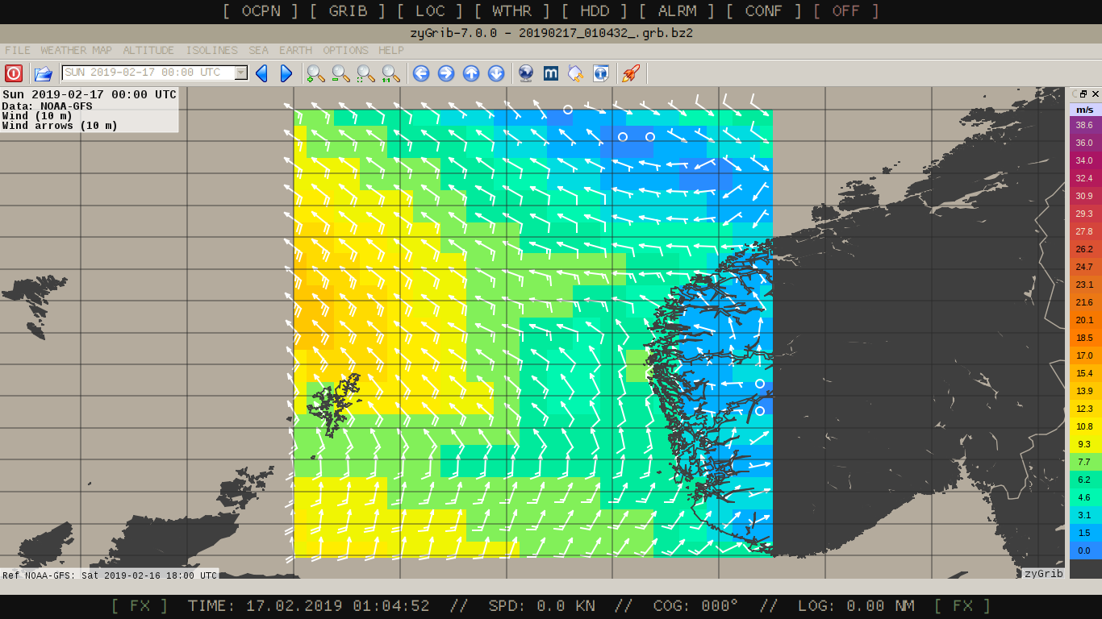Click the 38.6 m/s purple legend swatch
Image resolution: width=1102 pixels, height=619 pixels.
tap(1085, 125)
